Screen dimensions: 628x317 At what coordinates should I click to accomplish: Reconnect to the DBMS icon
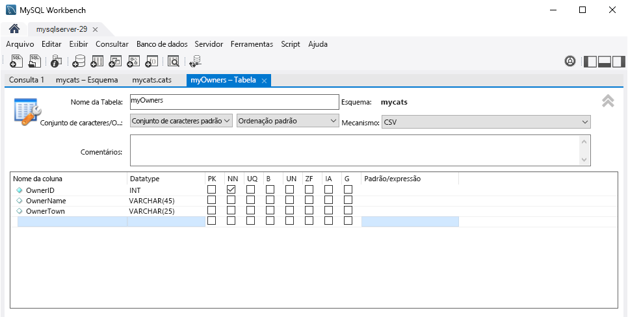pos(196,61)
